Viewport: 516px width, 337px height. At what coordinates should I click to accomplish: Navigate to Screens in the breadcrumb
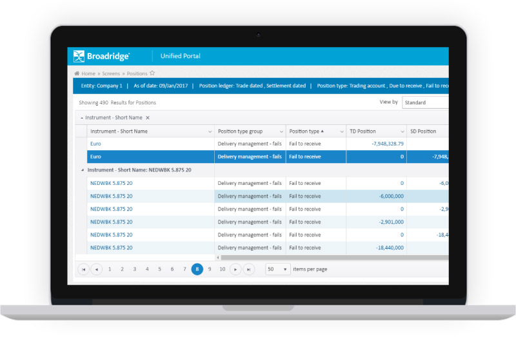[x=111, y=74]
